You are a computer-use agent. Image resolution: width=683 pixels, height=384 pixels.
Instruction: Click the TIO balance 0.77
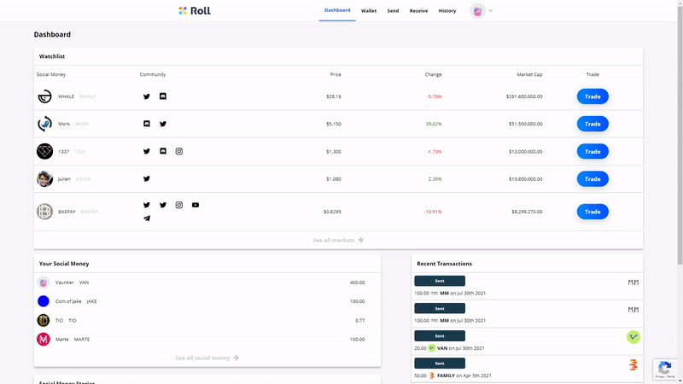[359, 321]
